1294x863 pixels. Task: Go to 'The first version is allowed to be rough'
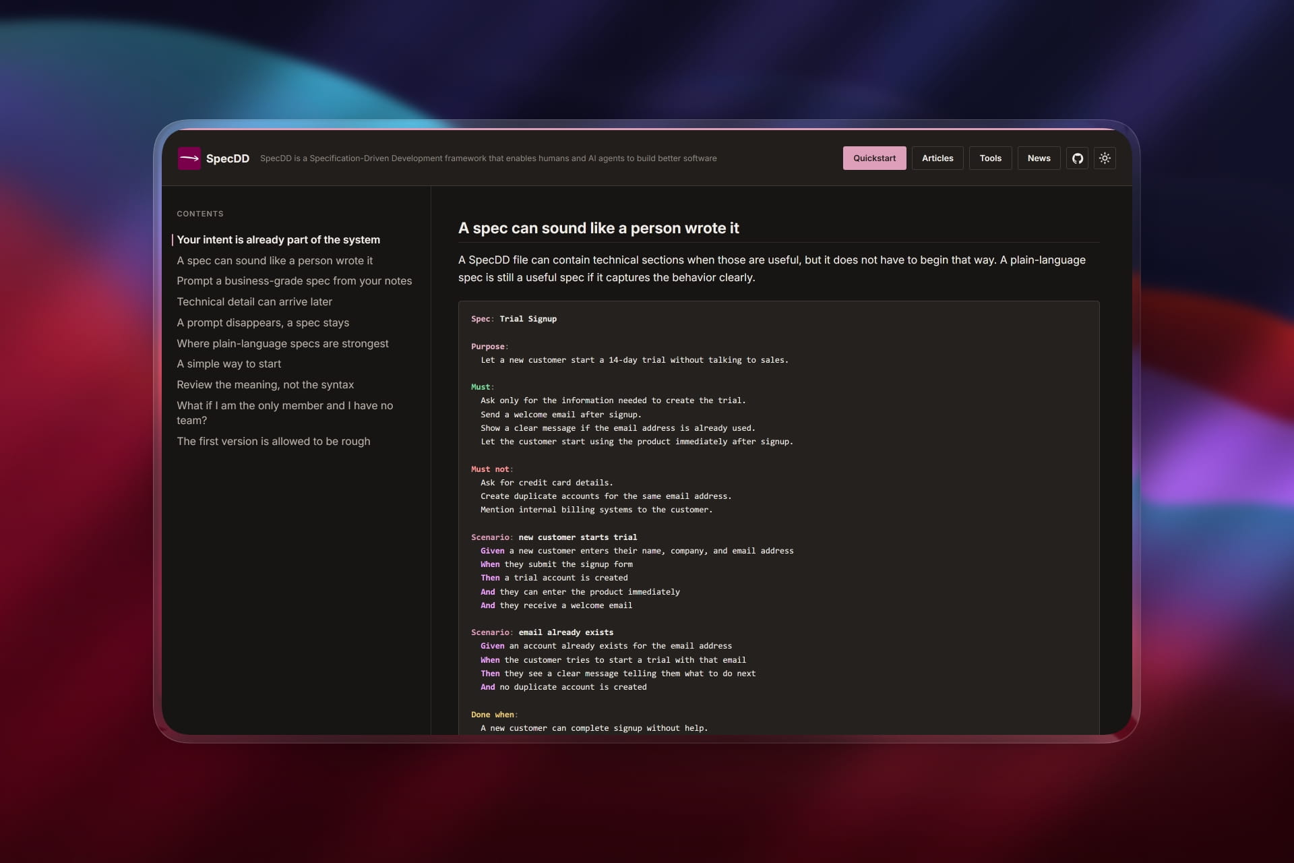(x=273, y=442)
